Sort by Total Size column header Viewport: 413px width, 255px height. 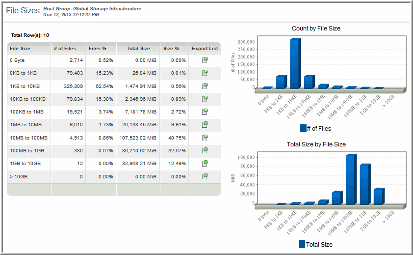tap(138, 49)
